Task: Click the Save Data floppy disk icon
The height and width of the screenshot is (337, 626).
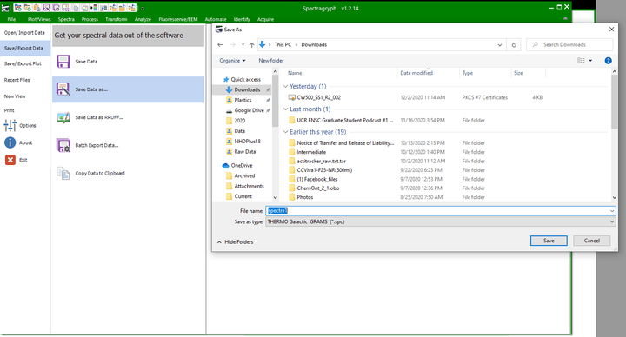Action: pyautogui.click(x=63, y=62)
